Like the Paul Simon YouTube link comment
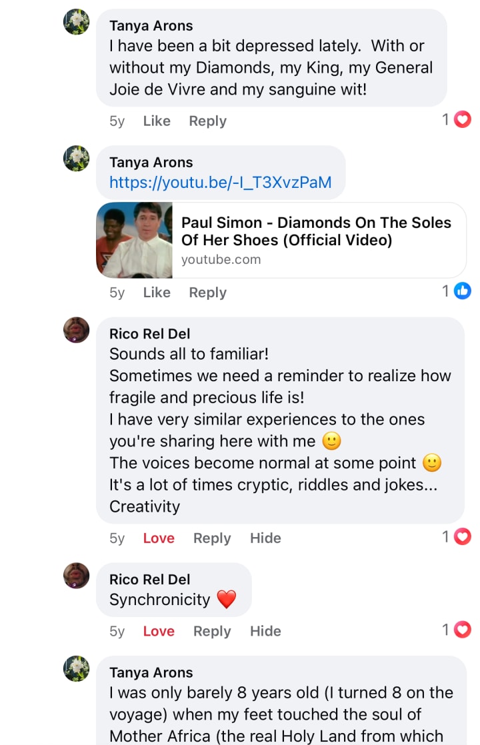This screenshot has width=480, height=745. (157, 292)
